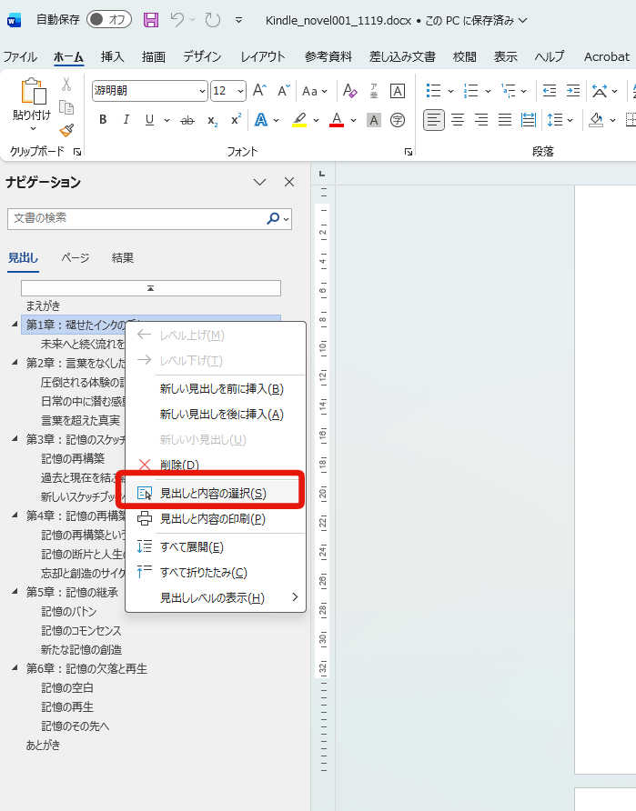Click the multilevel list icon
Image resolution: width=636 pixels, height=811 pixels.
click(508, 91)
